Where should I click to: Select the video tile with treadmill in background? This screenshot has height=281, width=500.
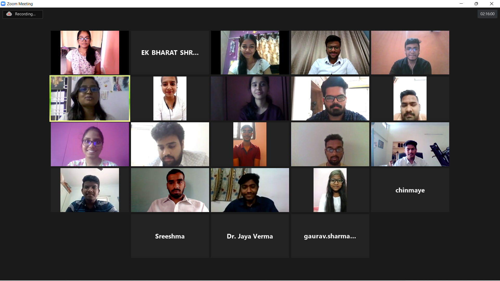tap(410, 144)
